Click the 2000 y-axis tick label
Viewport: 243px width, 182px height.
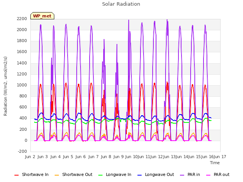pos(22,30)
